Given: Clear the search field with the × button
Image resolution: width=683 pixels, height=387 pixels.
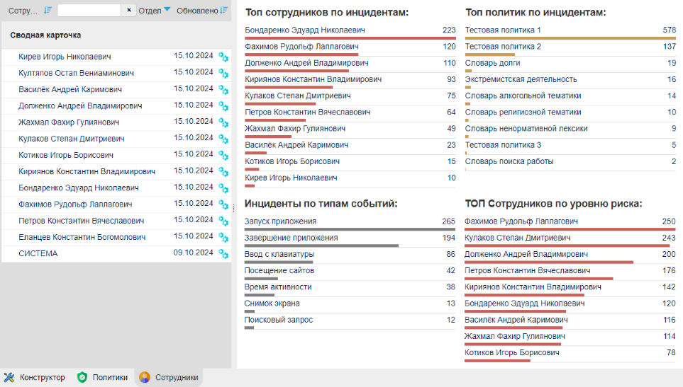Looking at the screenshot, I should point(128,11).
